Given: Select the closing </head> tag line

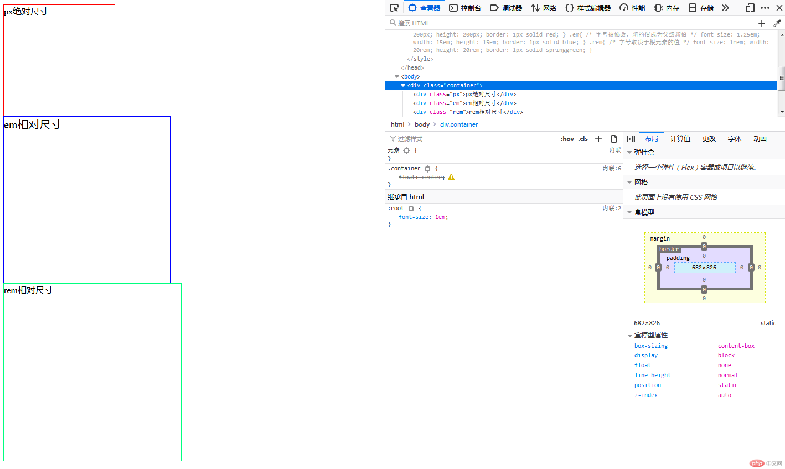Looking at the screenshot, I should pos(412,68).
